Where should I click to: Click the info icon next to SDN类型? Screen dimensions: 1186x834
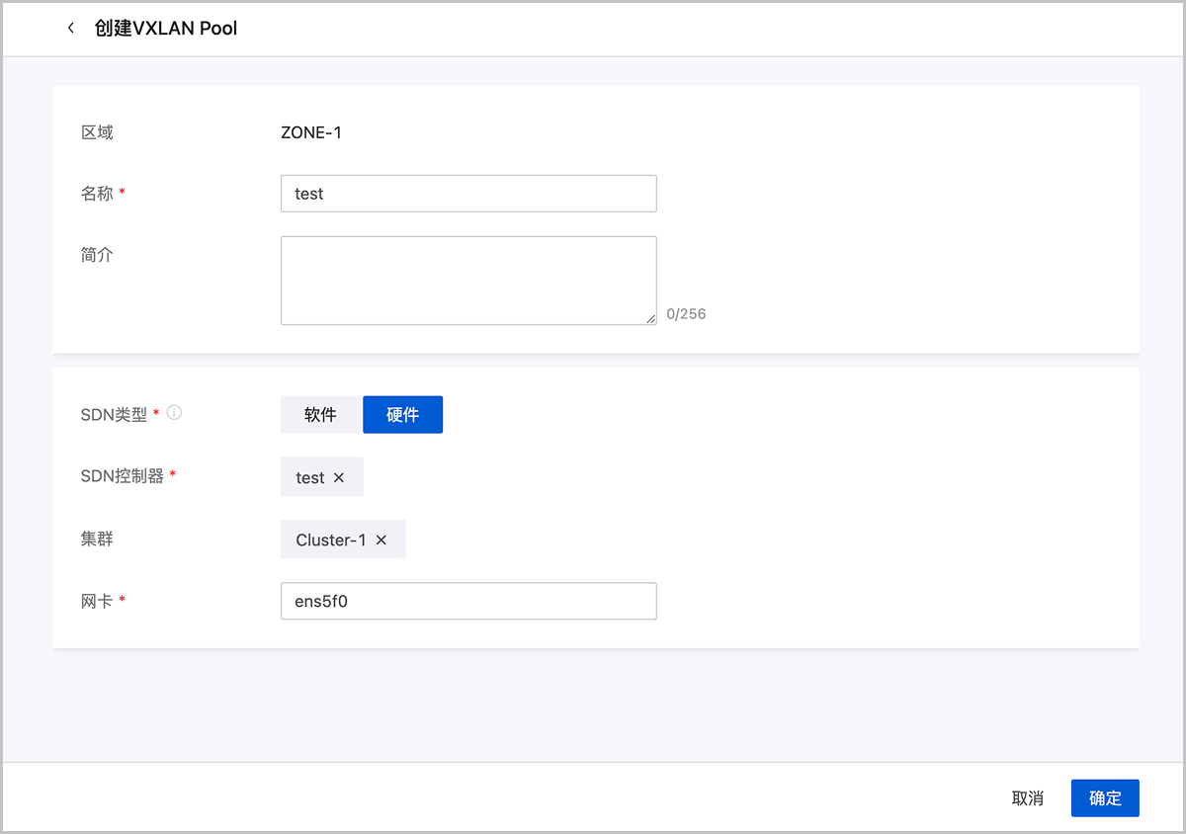click(x=174, y=413)
